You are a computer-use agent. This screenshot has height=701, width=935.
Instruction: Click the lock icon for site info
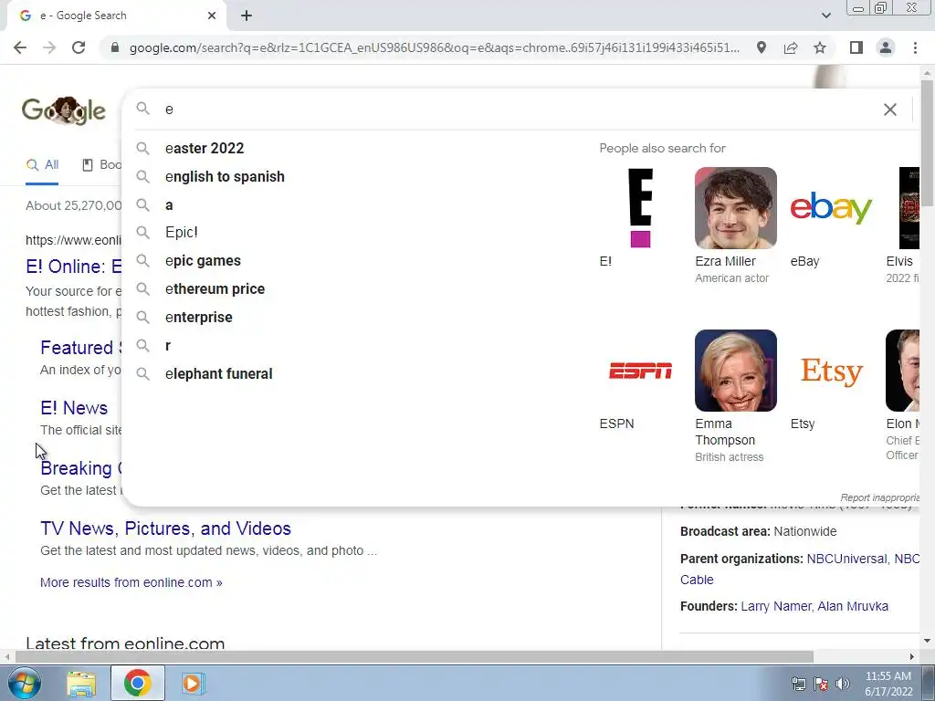115,47
